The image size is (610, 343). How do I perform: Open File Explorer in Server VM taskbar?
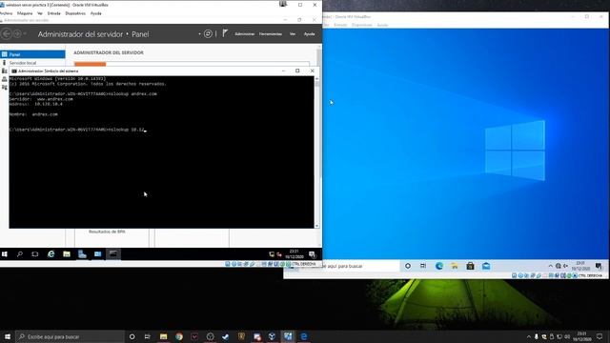tap(67, 254)
